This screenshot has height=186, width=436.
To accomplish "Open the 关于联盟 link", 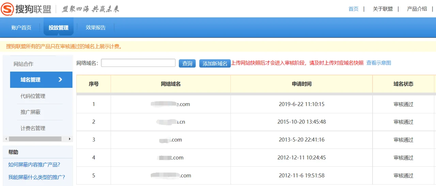I will point(383,9).
